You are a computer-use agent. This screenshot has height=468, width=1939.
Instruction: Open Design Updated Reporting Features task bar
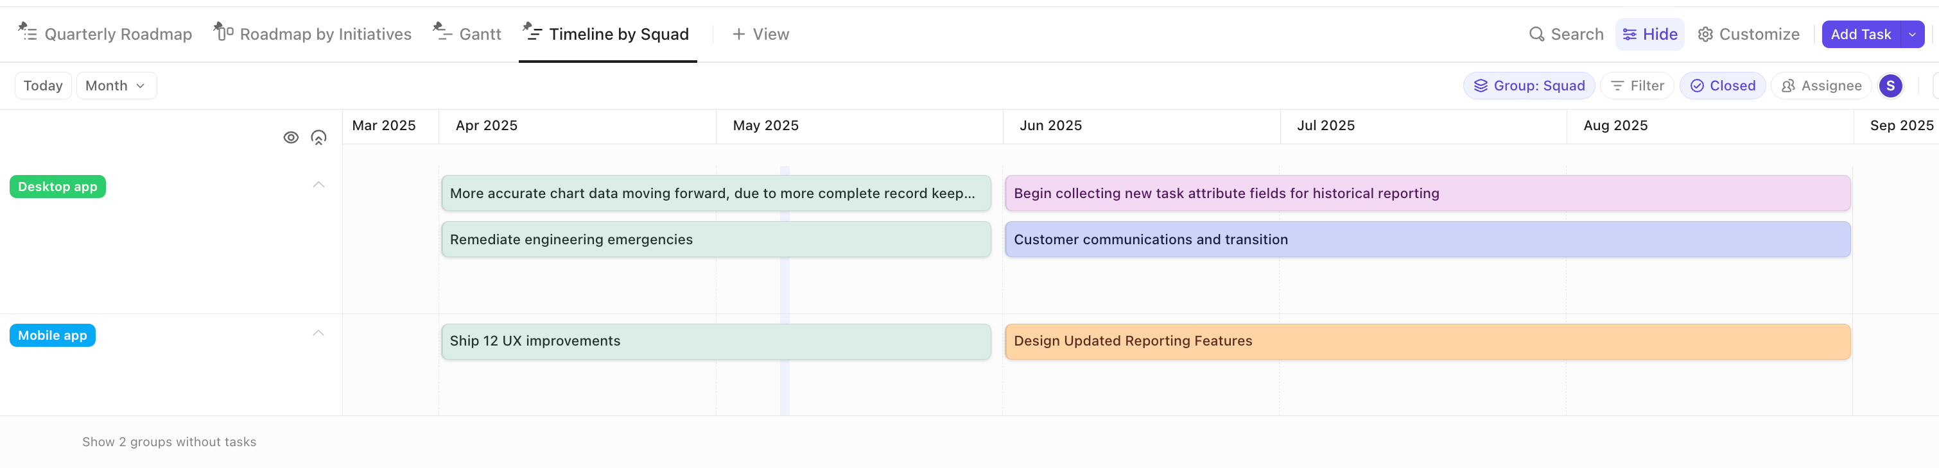pyautogui.click(x=1427, y=342)
